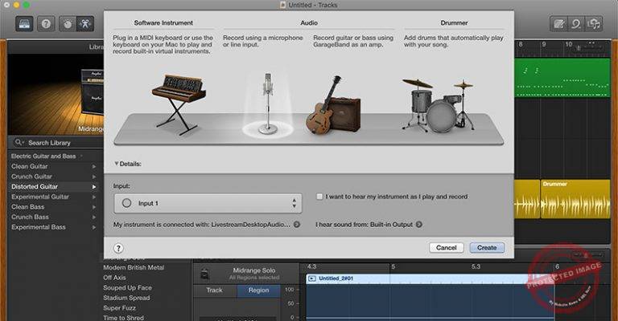This screenshot has height=321, width=618.
Task: Select the guitar and amp track type
Action: (333, 104)
